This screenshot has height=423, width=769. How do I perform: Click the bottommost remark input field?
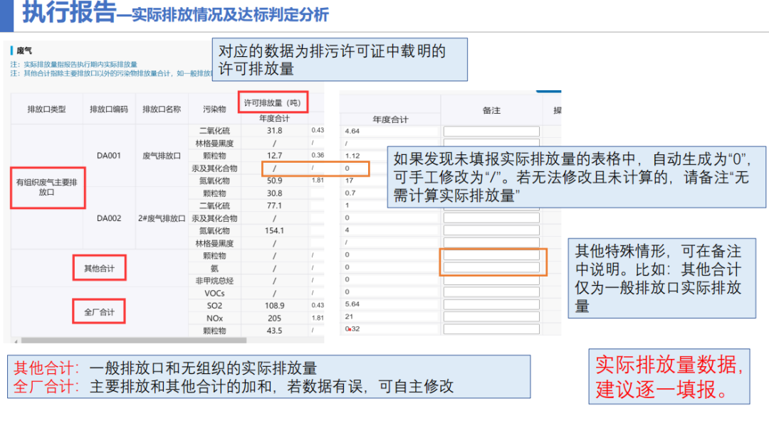coord(491,328)
